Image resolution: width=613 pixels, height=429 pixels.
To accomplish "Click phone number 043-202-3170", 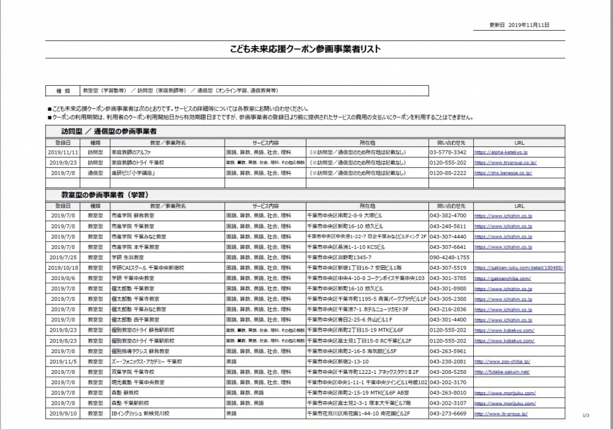I will pos(448,382).
